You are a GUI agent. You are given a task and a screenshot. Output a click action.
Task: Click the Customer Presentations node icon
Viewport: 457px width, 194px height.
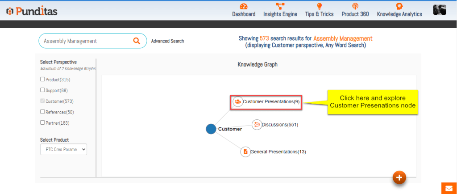[x=238, y=102]
